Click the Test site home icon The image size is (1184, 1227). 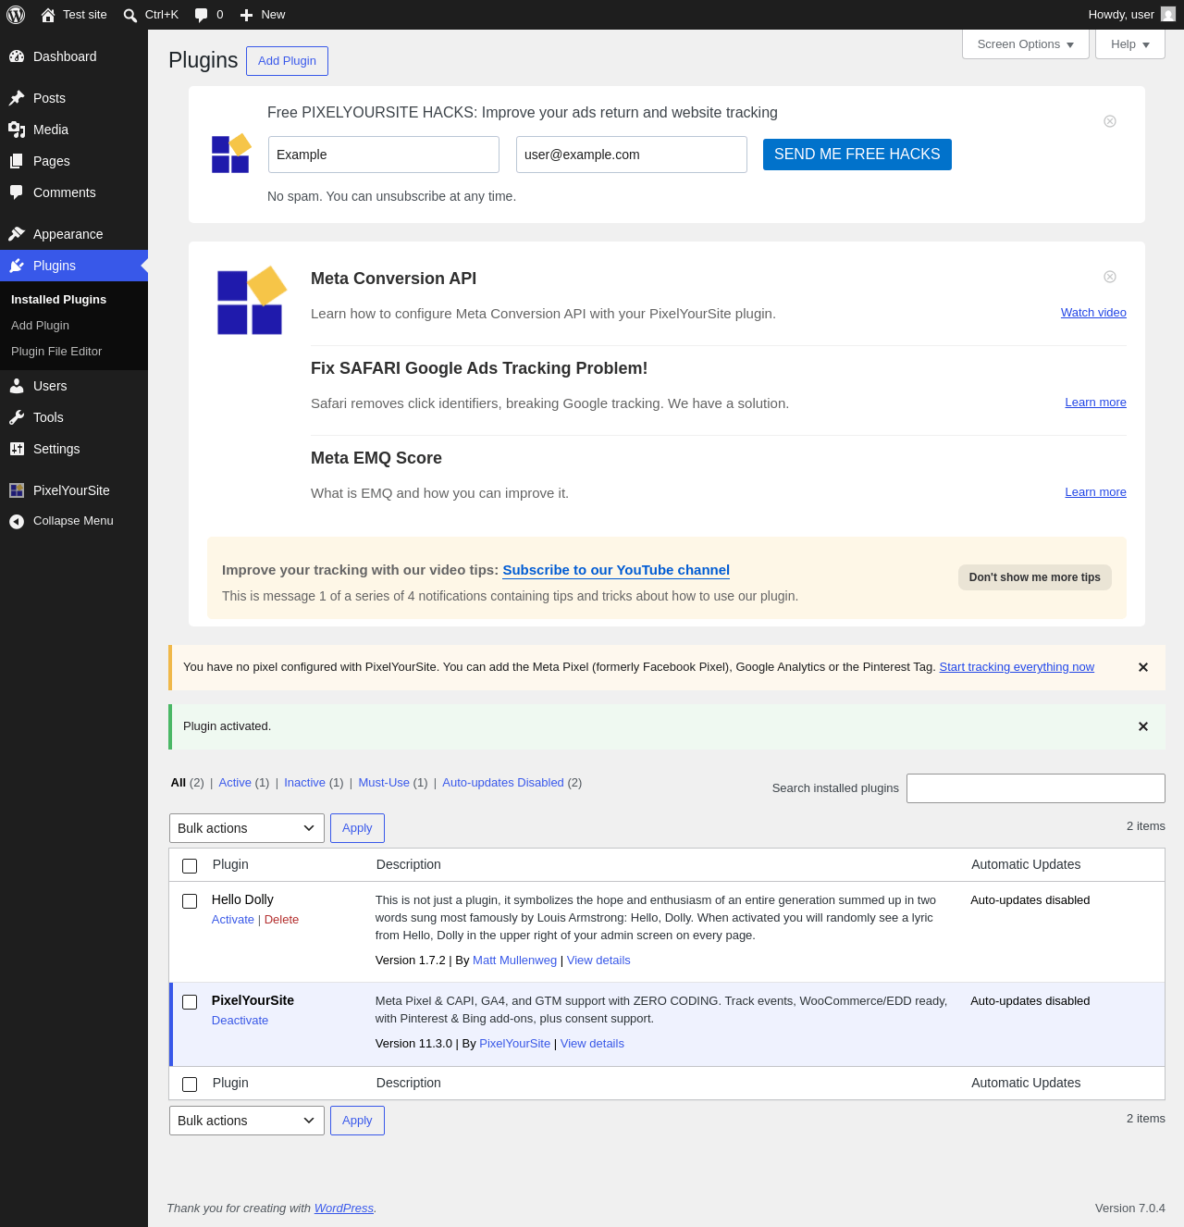coord(48,15)
